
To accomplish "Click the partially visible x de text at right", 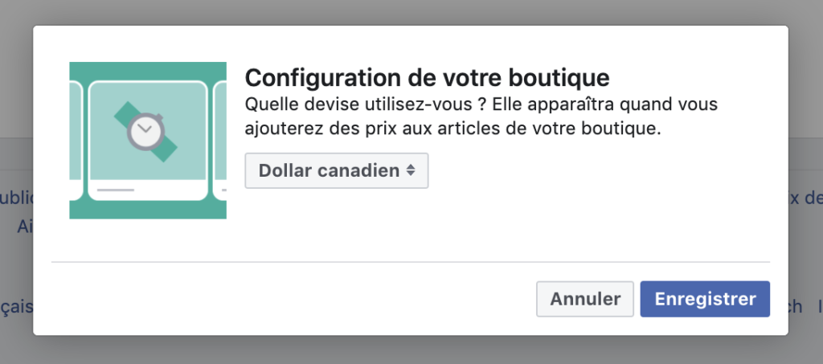I will (x=806, y=198).
